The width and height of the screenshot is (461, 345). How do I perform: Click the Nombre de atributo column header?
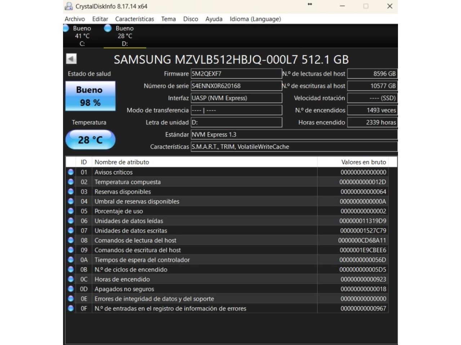point(205,162)
